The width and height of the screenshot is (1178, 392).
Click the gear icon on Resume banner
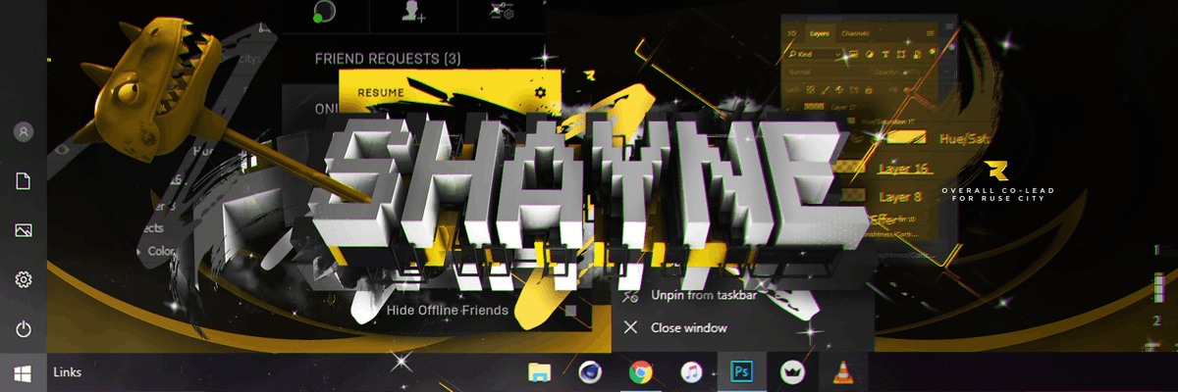point(539,92)
